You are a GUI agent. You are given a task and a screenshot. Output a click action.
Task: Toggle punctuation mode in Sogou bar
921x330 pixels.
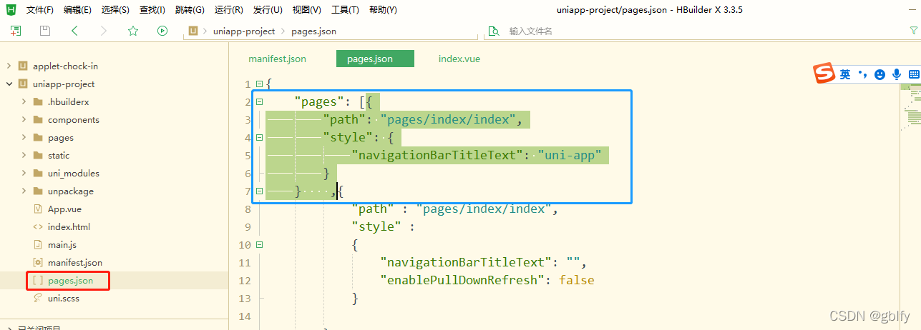tap(862, 74)
